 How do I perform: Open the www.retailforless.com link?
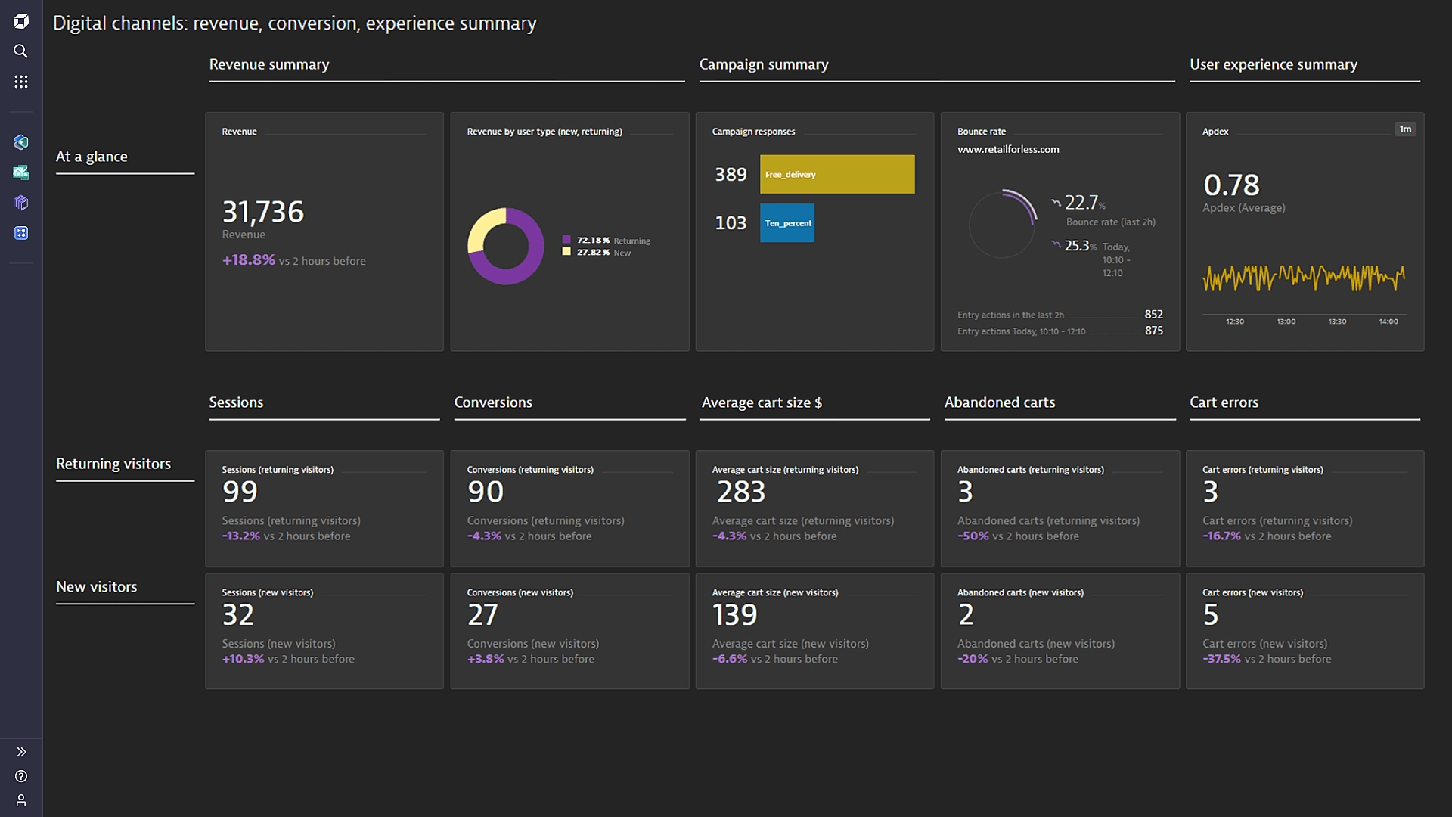1008,150
